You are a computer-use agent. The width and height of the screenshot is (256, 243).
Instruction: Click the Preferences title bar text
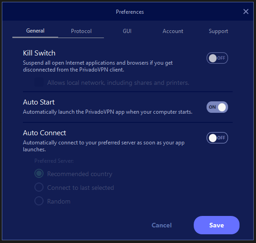[130, 12]
